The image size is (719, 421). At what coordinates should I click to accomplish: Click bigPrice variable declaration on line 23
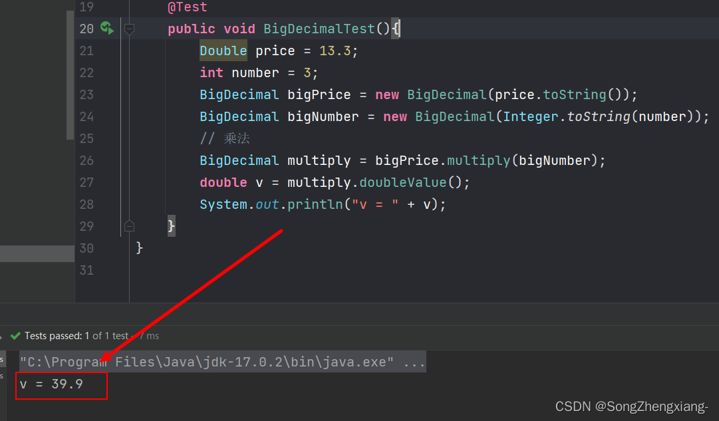pos(319,94)
